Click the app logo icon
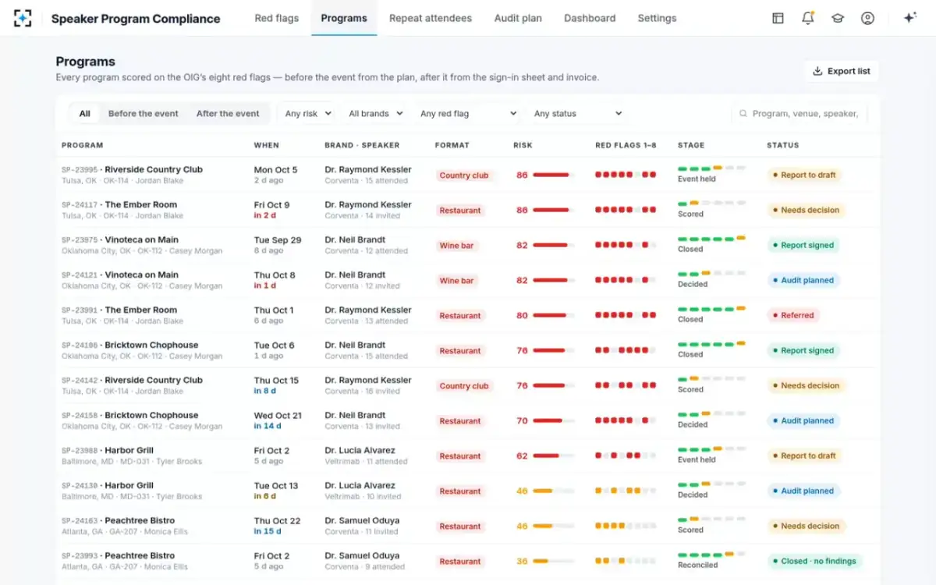Image resolution: width=936 pixels, height=585 pixels. (x=23, y=18)
